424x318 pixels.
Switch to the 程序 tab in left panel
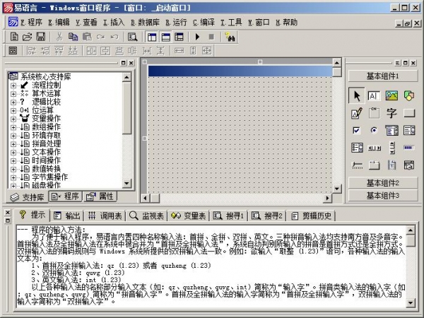click(x=65, y=196)
